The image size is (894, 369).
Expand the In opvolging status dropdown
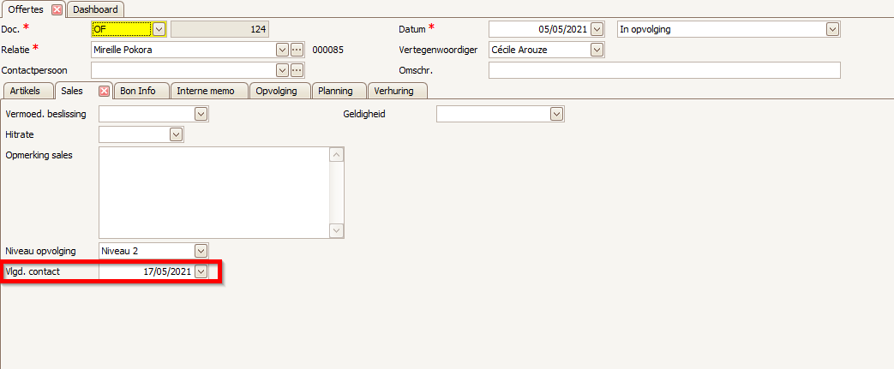click(833, 29)
